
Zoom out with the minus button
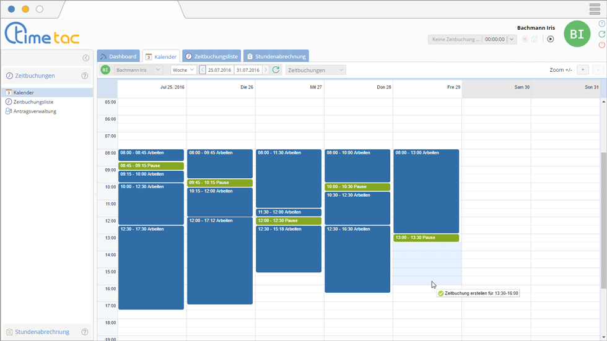(x=598, y=69)
